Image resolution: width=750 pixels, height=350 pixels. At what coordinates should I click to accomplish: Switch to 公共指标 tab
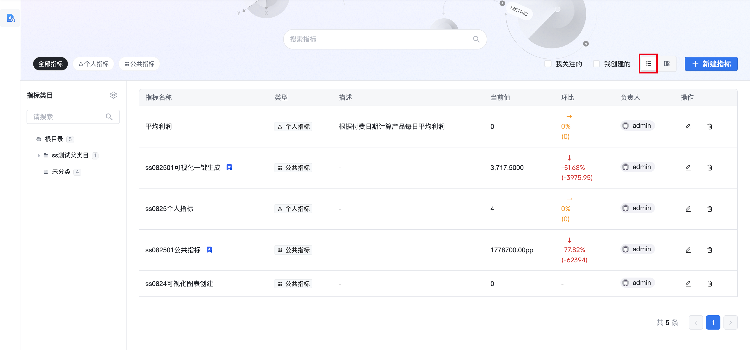(x=140, y=64)
